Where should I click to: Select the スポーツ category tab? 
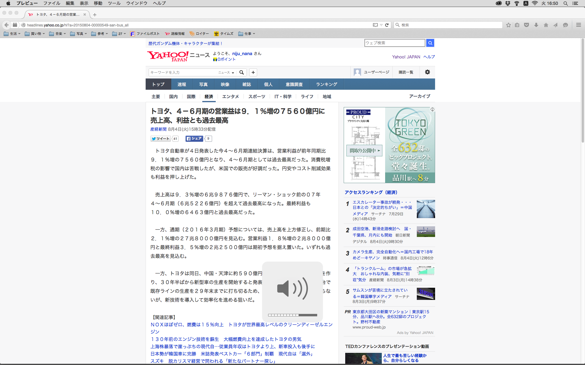(x=257, y=96)
